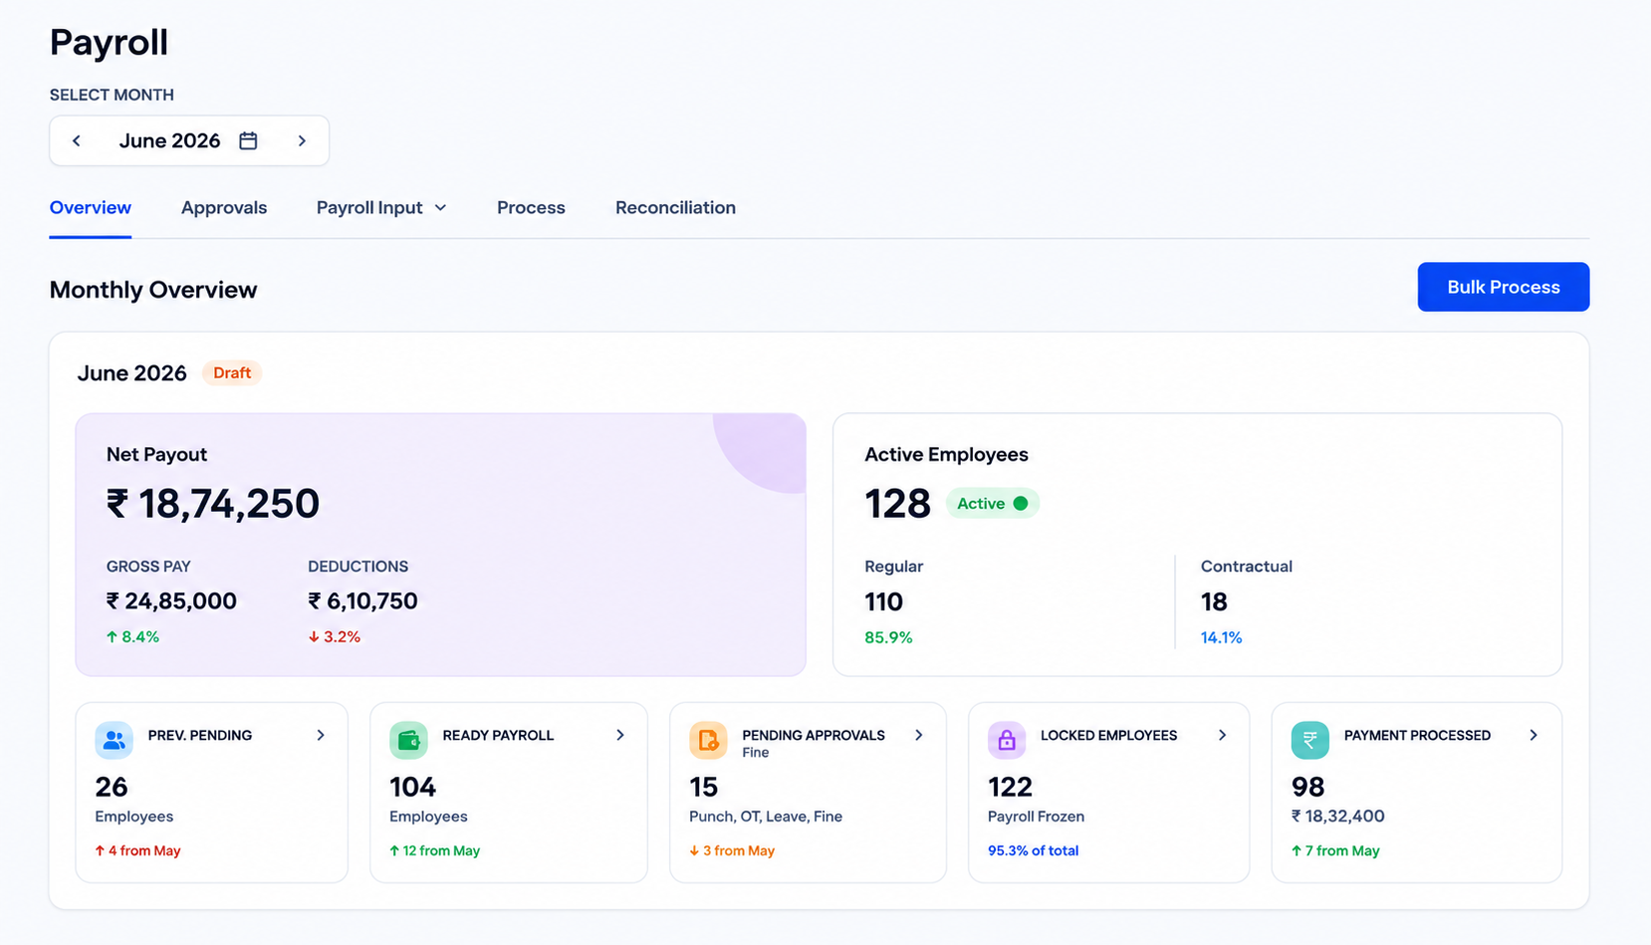The height and width of the screenshot is (945, 1651).
Task: Click the Bulk Process button
Action: pyautogui.click(x=1504, y=287)
